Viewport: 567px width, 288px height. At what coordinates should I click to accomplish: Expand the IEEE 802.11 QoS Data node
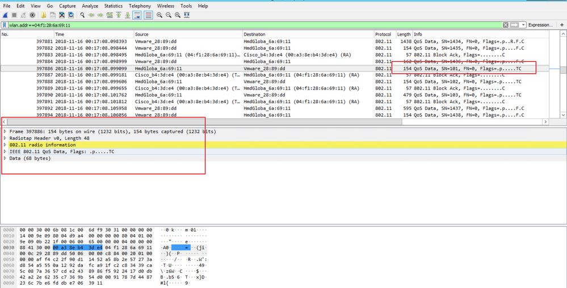5,152
